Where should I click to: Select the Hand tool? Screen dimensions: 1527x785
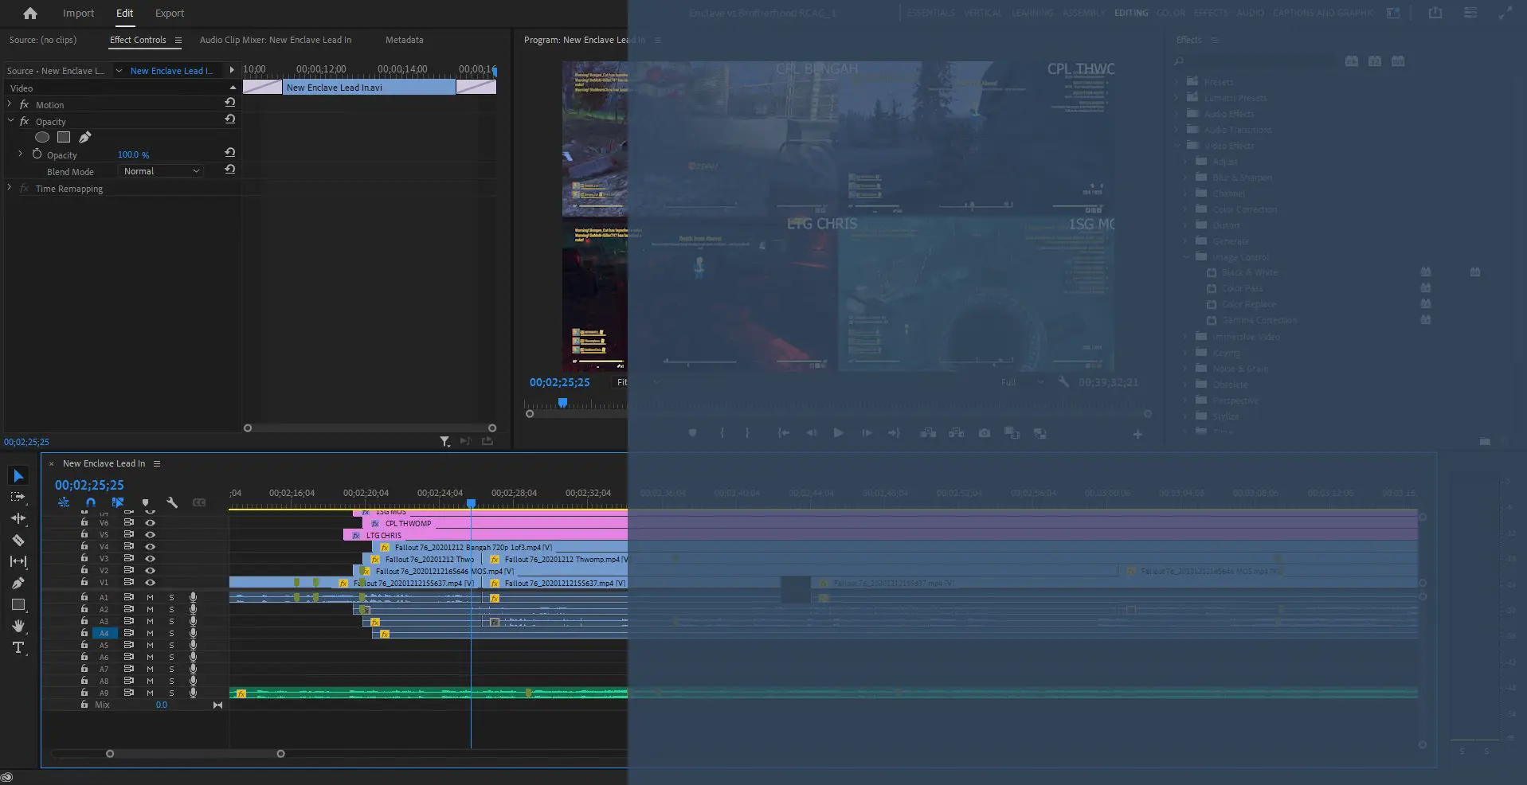click(18, 627)
